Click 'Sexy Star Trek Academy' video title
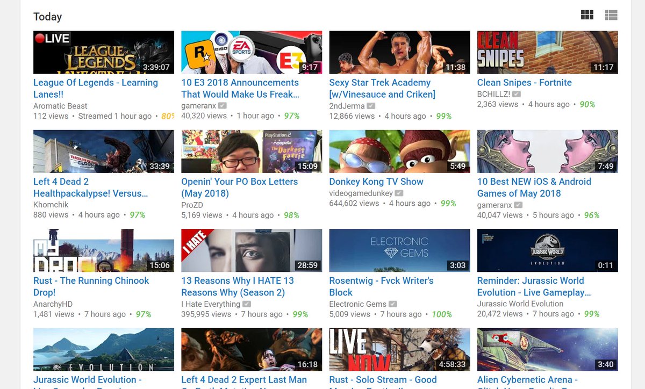Image resolution: width=645 pixels, height=389 pixels. click(382, 89)
